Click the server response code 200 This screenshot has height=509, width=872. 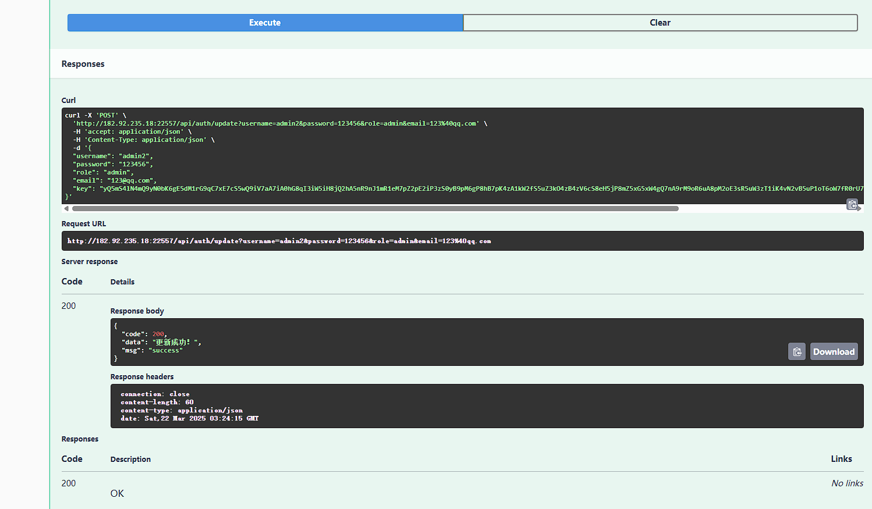coord(69,306)
